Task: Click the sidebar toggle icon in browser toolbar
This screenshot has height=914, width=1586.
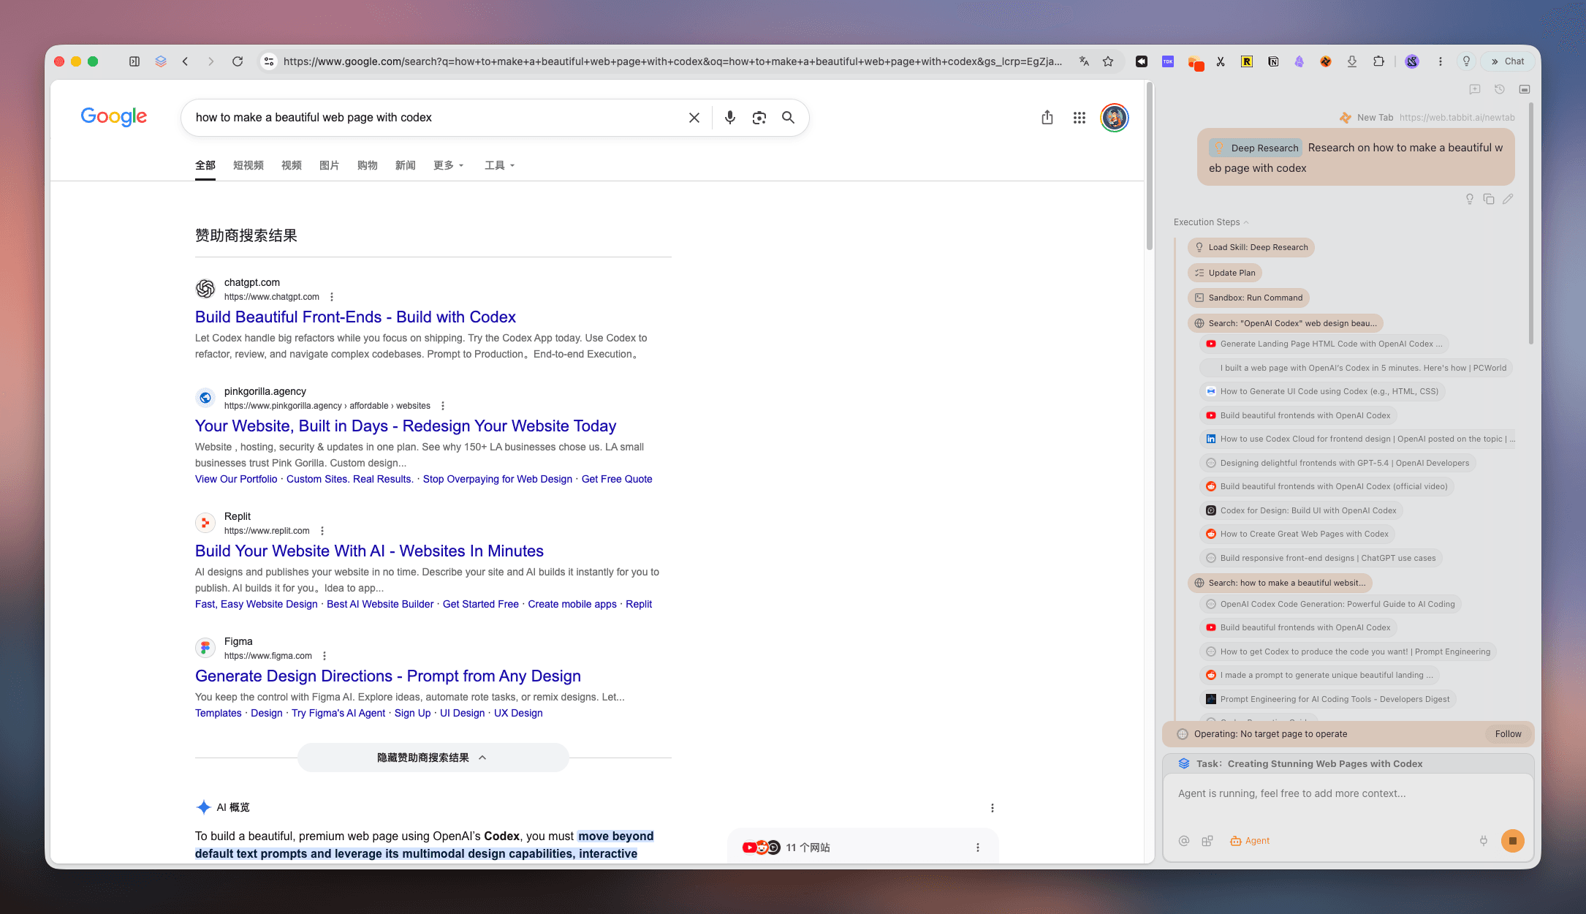Action: pyautogui.click(x=134, y=61)
